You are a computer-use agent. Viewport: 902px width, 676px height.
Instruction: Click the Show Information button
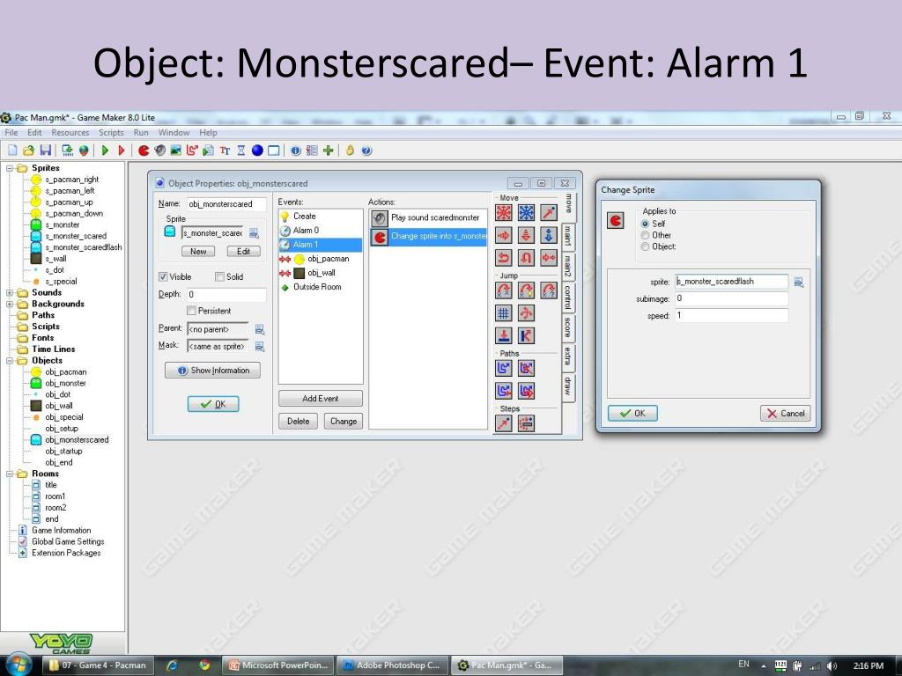click(x=213, y=371)
